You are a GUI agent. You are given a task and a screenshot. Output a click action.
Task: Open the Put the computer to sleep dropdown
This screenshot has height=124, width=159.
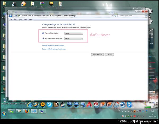74,39
